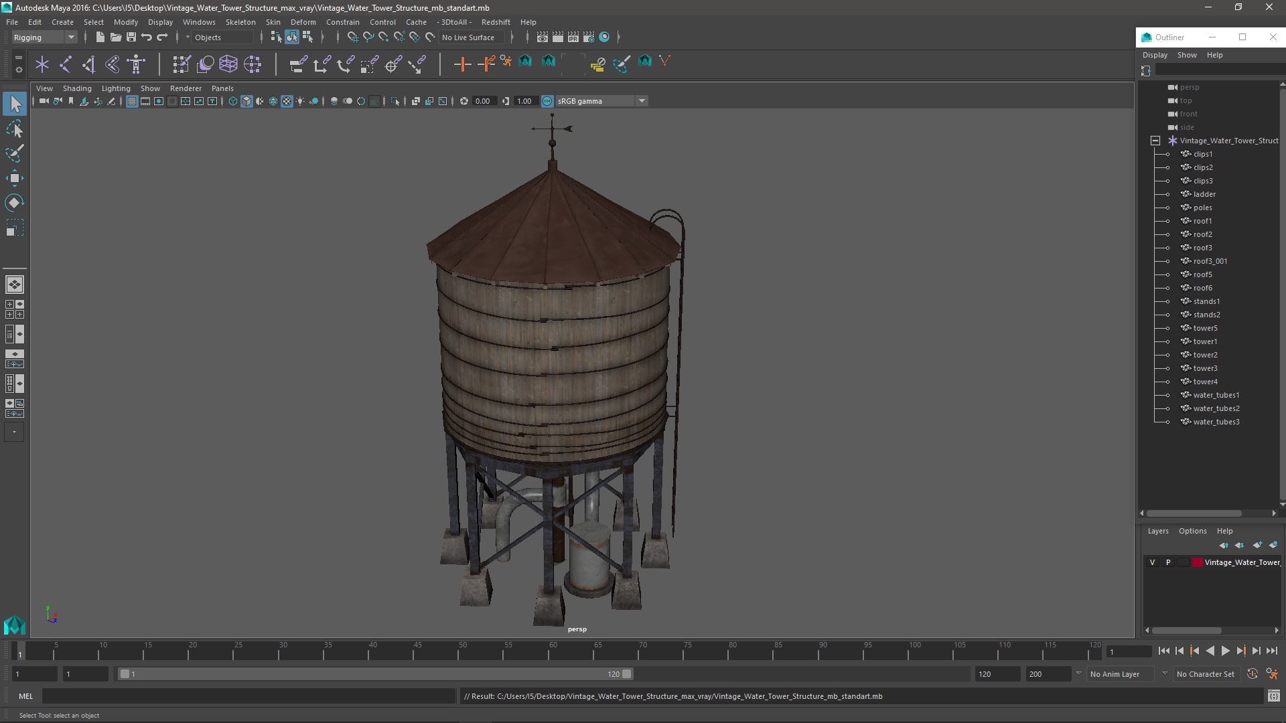Toggle select by object type mode icon

click(x=292, y=37)
